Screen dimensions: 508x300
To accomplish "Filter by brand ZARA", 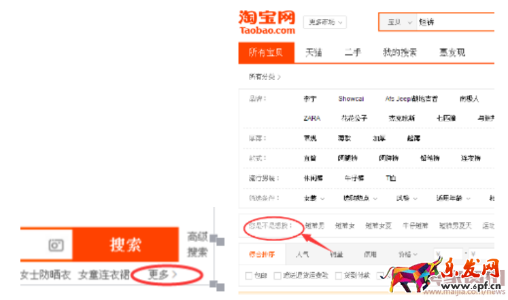I will click(x=312, y=118).
